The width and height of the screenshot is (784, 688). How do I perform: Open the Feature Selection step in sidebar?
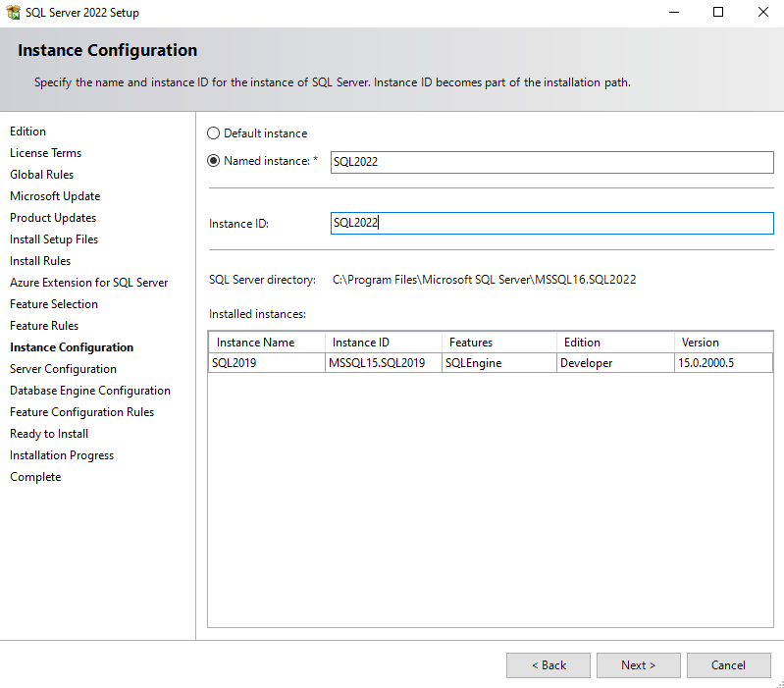point(54,304)
